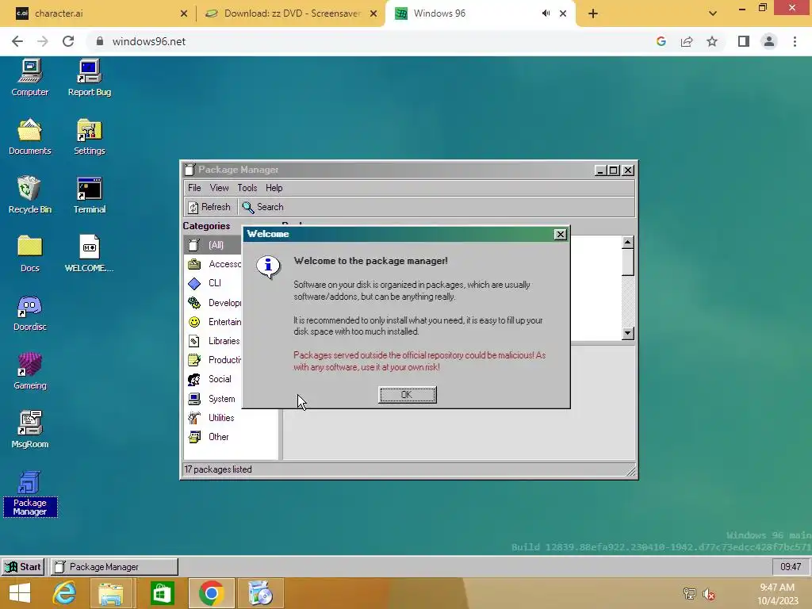Select the System category
This screenshot has height=609, width=812.
[213, 399]
